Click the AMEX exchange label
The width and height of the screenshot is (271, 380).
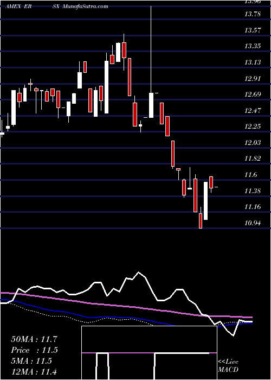point(13,7)
